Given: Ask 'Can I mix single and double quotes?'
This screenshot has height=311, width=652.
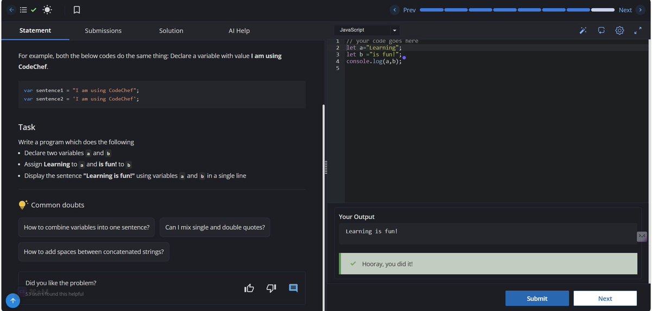Looking at the screenshot, I should [215, 227].
